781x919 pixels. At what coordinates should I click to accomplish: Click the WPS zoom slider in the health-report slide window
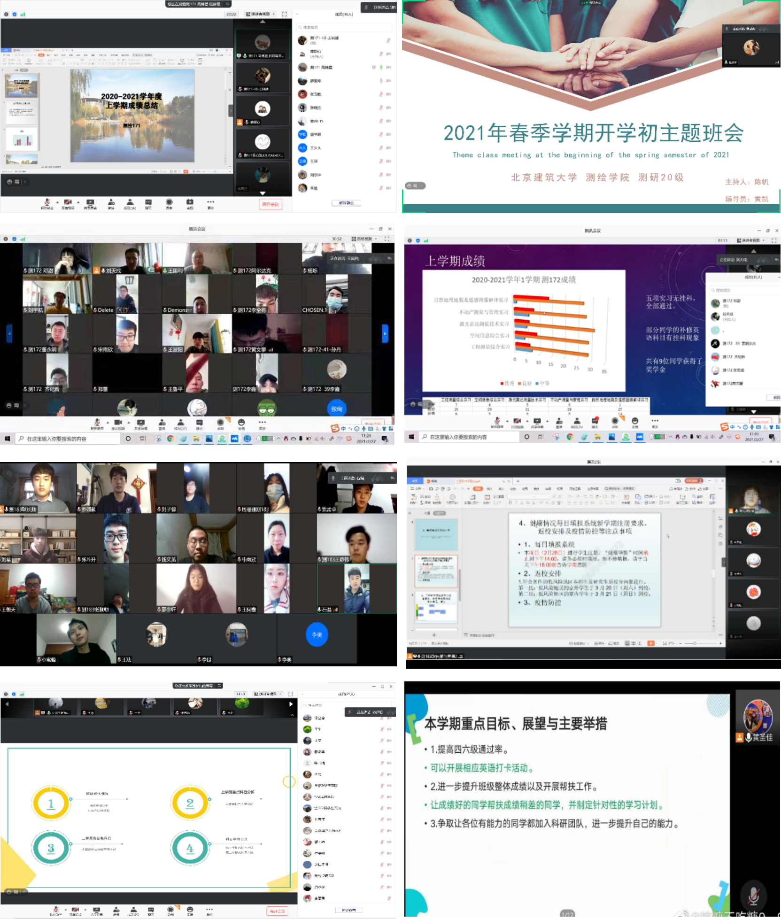click(695, 643)
